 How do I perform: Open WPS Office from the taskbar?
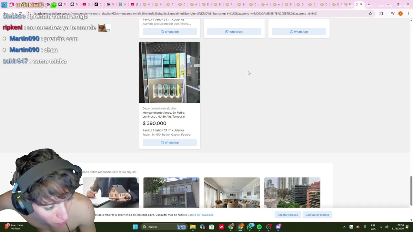click(x=221, y=227)
